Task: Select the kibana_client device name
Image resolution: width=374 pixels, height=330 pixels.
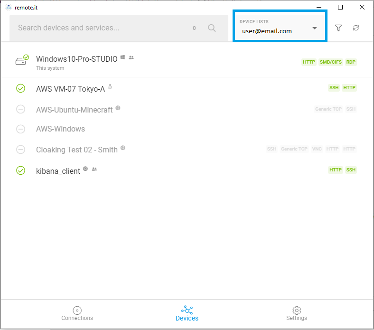Action: click(58, 171)
